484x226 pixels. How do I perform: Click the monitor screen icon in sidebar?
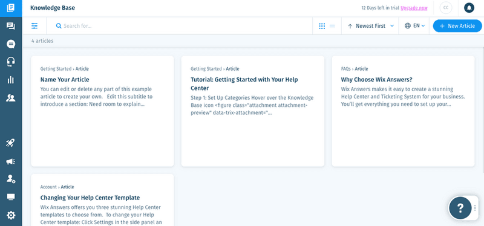point(11,197)
